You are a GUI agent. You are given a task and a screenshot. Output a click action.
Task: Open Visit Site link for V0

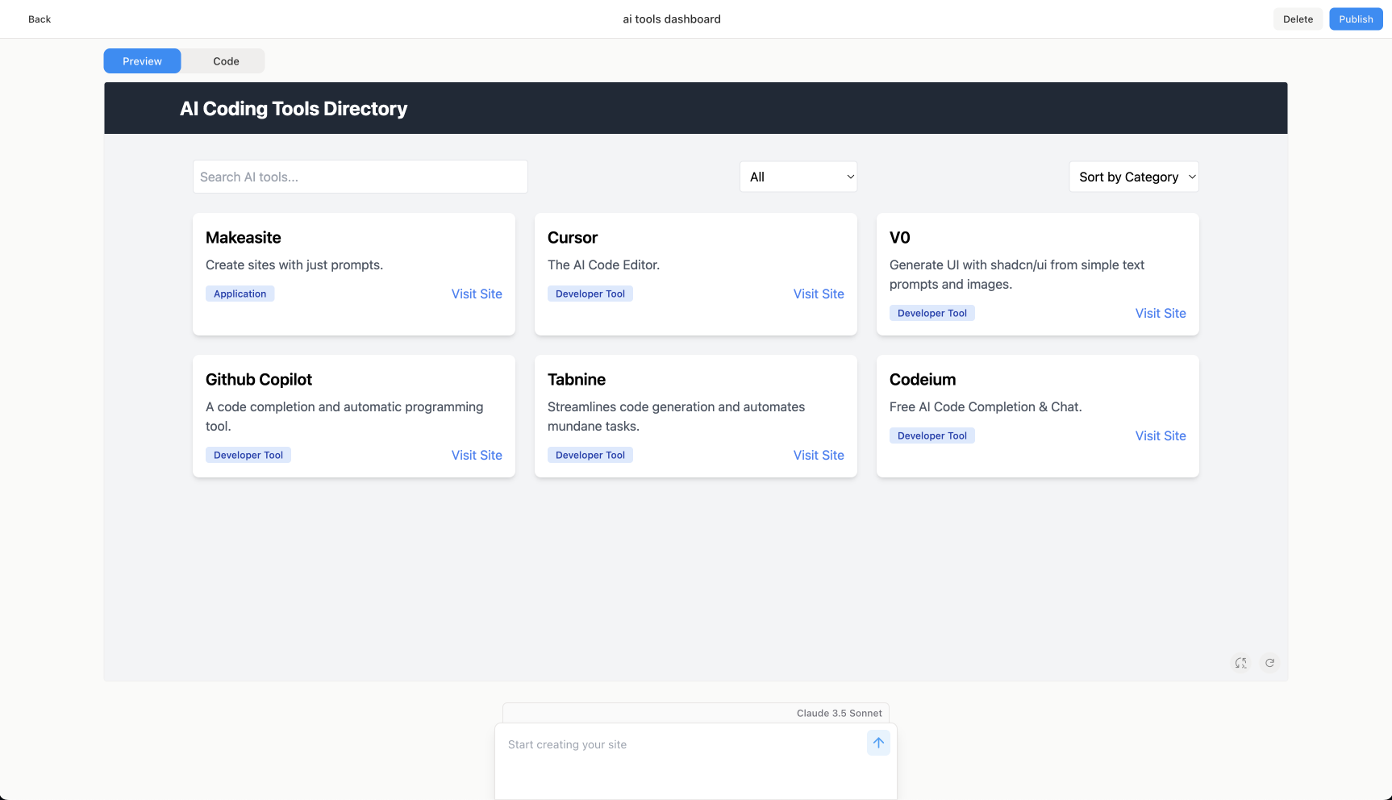(1161, 313)
